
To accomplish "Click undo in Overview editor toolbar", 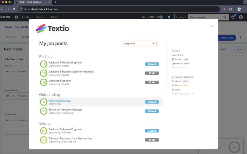I will (x=8, y=72).
